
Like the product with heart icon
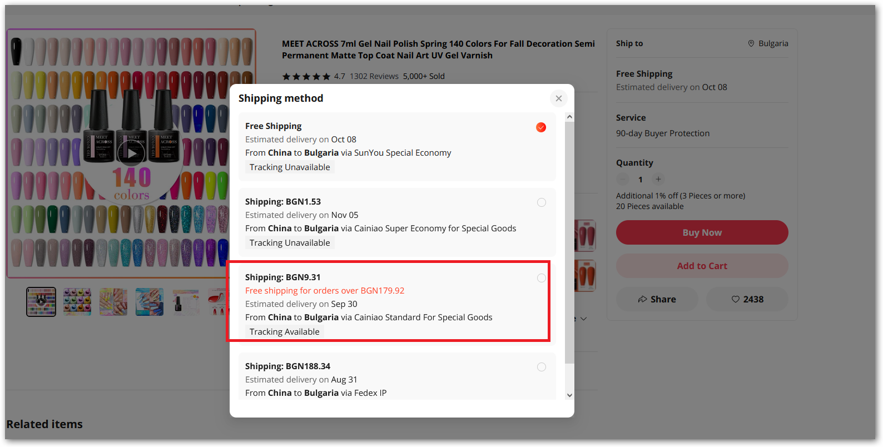tap(747, 299)
